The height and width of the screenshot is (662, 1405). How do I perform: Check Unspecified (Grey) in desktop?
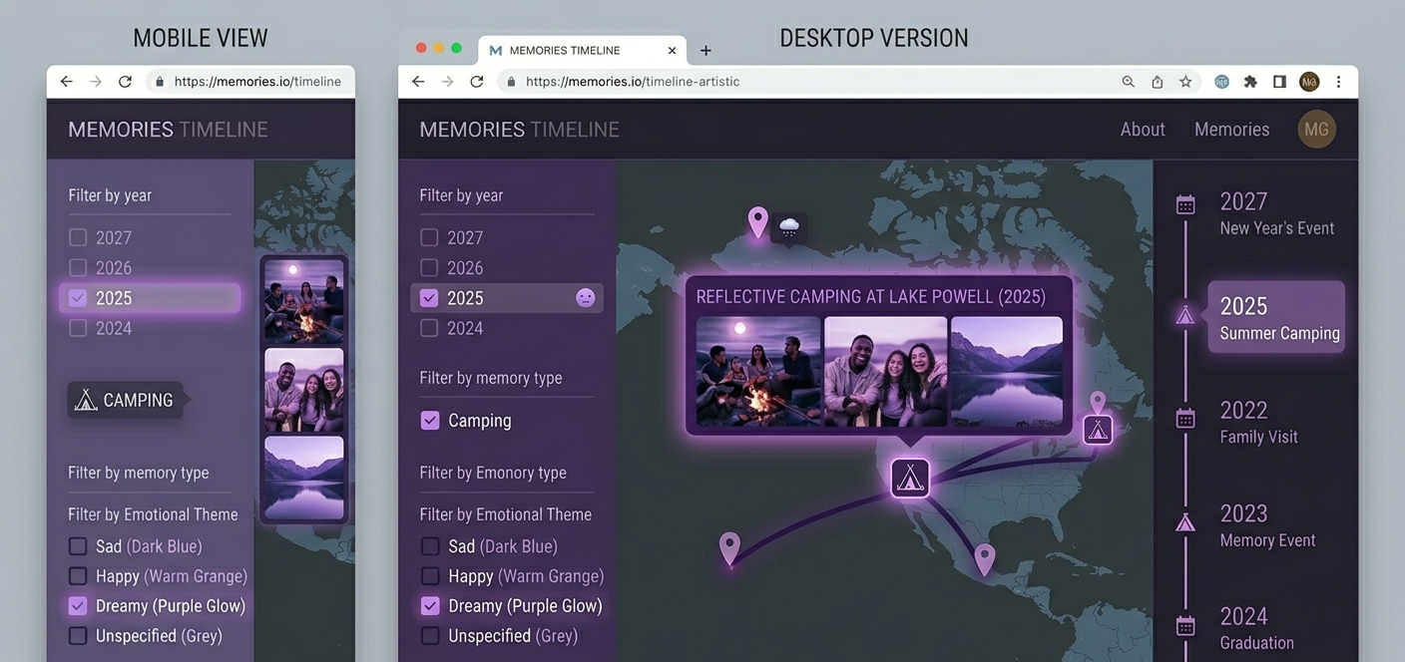coord(430,635)
